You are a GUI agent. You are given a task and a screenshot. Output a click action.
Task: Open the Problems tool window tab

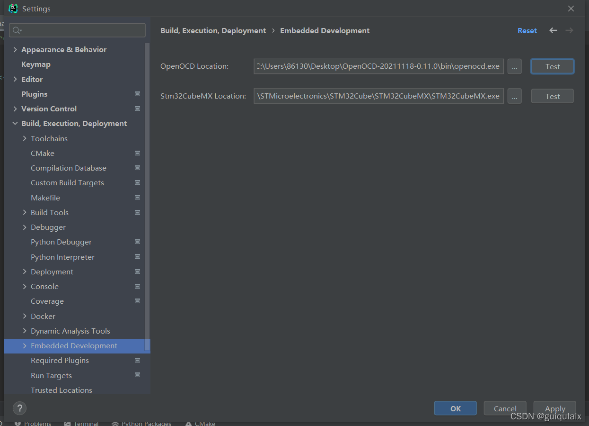(x=33, y=423)
